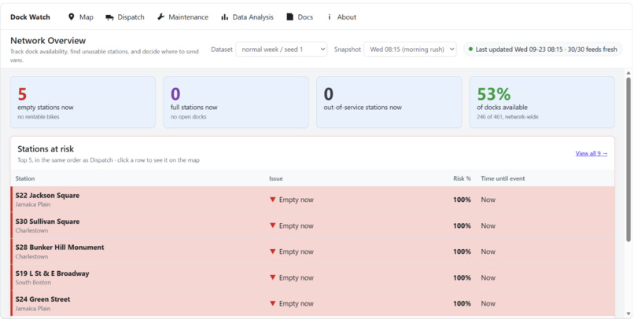Viewport: 634px width, 319px height.
Task: Open the About page
Action: click(x=341, y=17)
